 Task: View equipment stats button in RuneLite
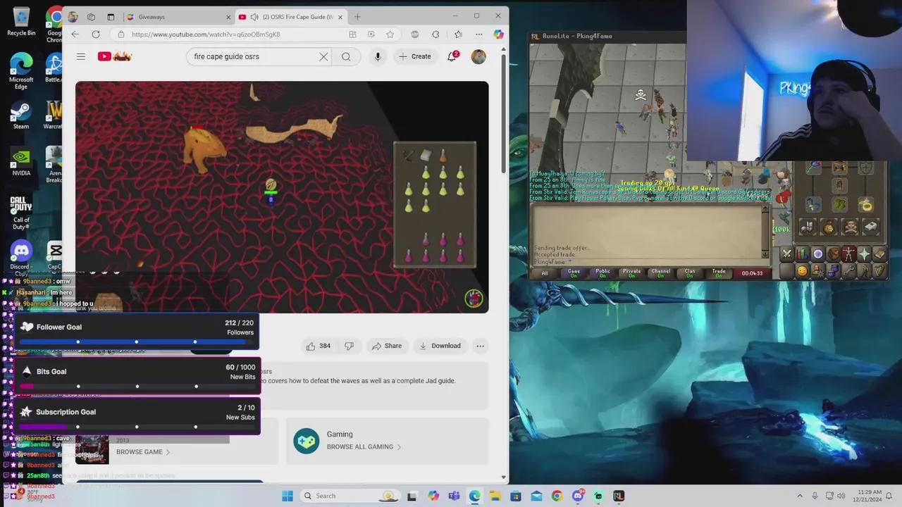pyautogui.click(x=808, y=227)
